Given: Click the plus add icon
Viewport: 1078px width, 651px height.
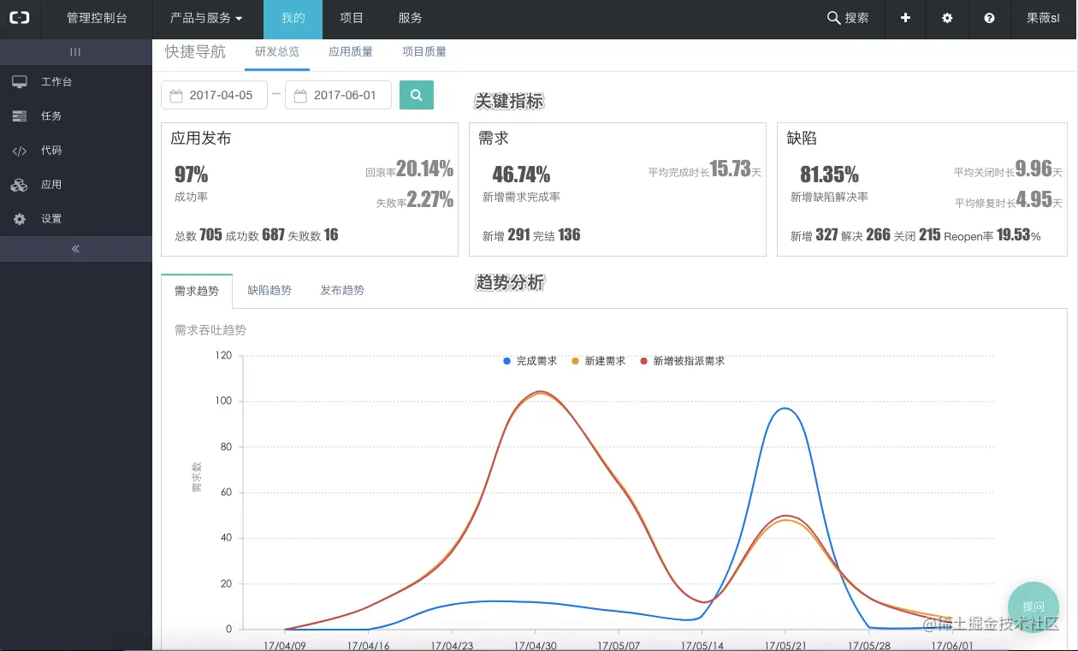Looking at the screenshot, I should click(905, 18).
